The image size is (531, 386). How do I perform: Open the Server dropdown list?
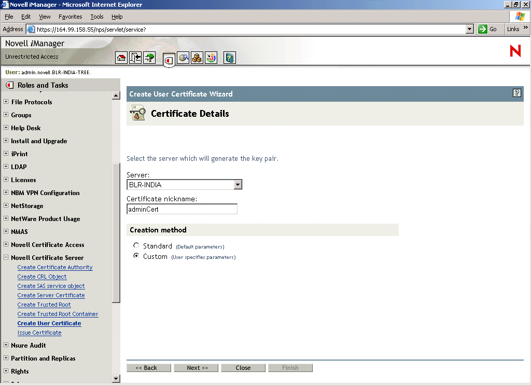click(238, 185)
